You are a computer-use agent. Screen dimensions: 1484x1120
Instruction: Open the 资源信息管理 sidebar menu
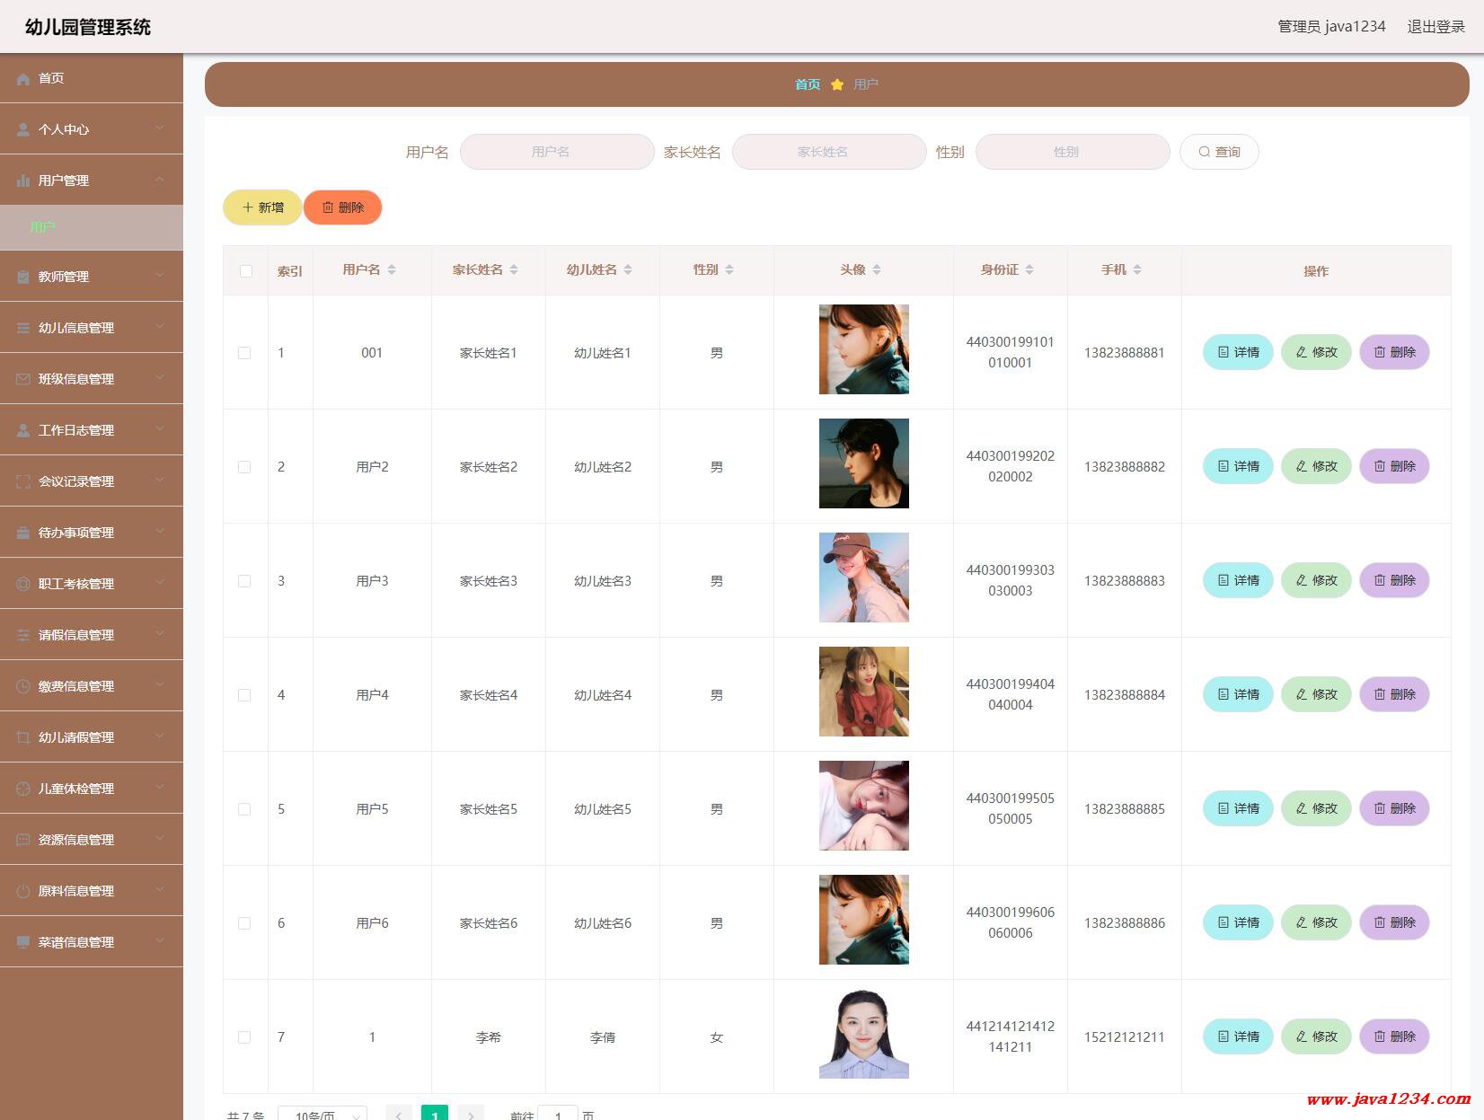click(92, 840)
